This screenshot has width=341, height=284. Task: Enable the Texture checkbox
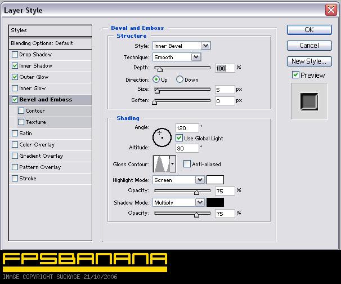coord(21,122)
